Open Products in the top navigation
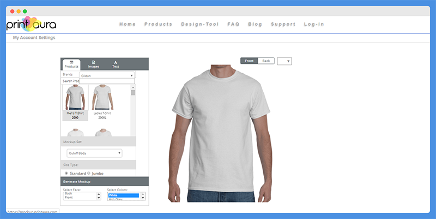The width and height of the screenshot is (436, 219). [158, 24]
